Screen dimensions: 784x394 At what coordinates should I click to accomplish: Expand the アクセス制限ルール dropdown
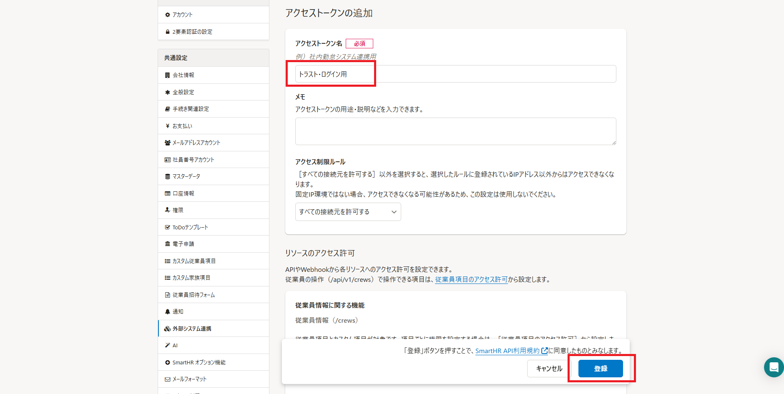[x=348, y=212]
